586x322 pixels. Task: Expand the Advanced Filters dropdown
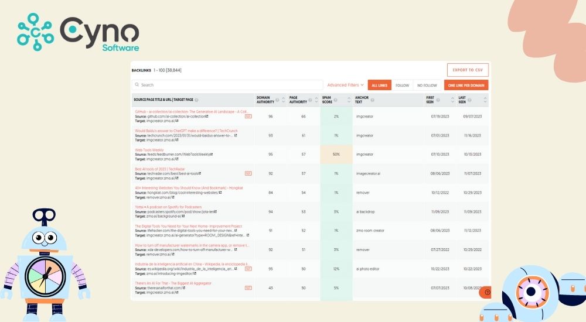[345, 85]
